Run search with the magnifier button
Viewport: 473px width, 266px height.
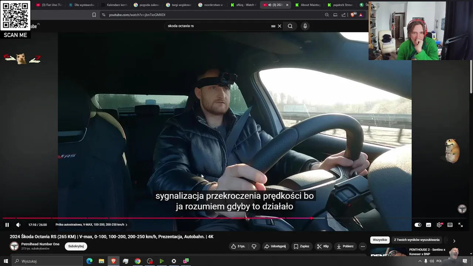click(290, 26)
